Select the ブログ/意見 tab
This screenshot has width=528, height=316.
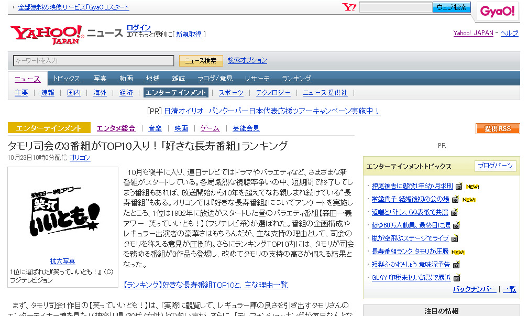point(215,79)
